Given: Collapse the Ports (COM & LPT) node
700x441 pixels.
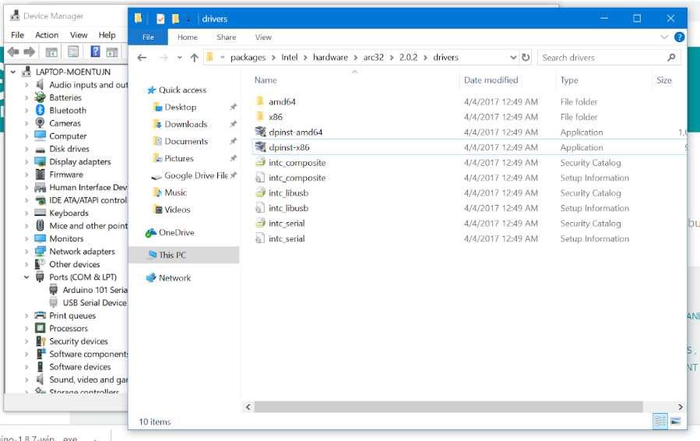Looking at the screenshot, I should point(26,277).
